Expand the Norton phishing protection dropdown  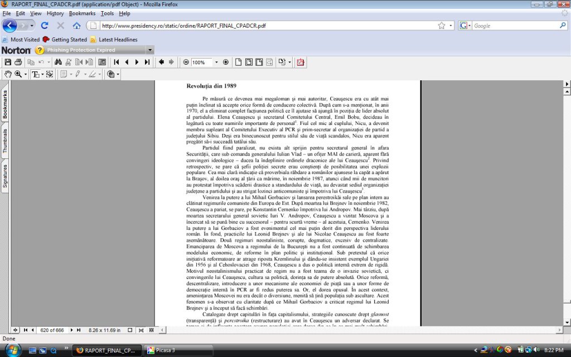click(x=149, y=50)
